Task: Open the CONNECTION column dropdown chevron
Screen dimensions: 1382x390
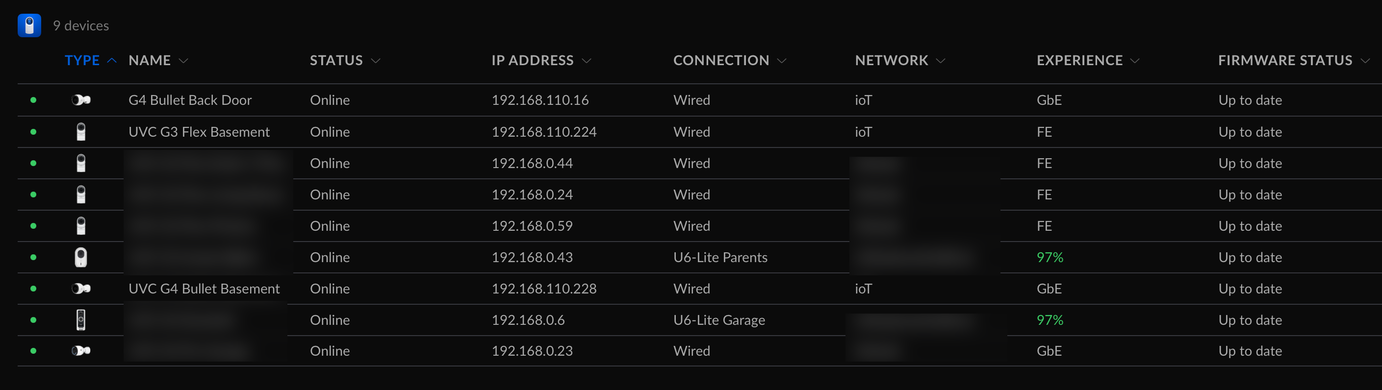Action: click(782, 61)
